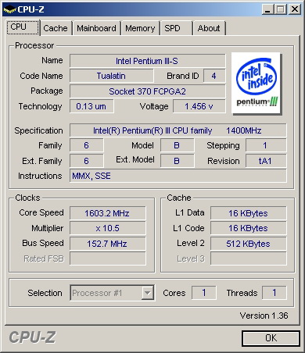Switch to the Cache tab
Screen dimensions: 305x353
(56, 28)
